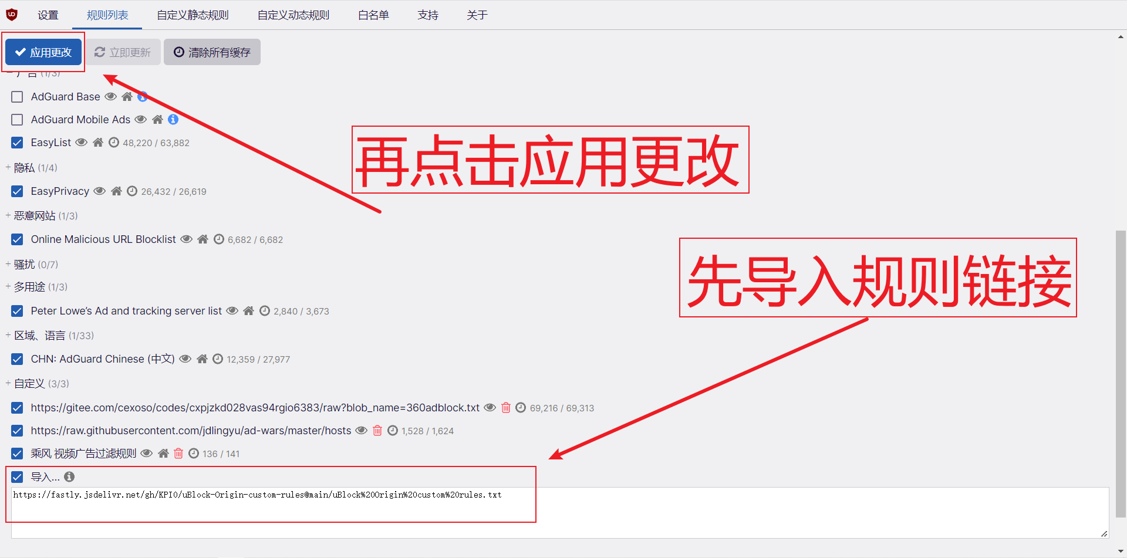Enable the AdGuard Base checkbox
Image resolution: width=1127 pixels, height=558 pixels.
tap(17, 97)
